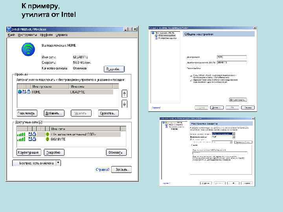
Task: Select general settings item in Security Settings tree
Action: tap(175, 125)
